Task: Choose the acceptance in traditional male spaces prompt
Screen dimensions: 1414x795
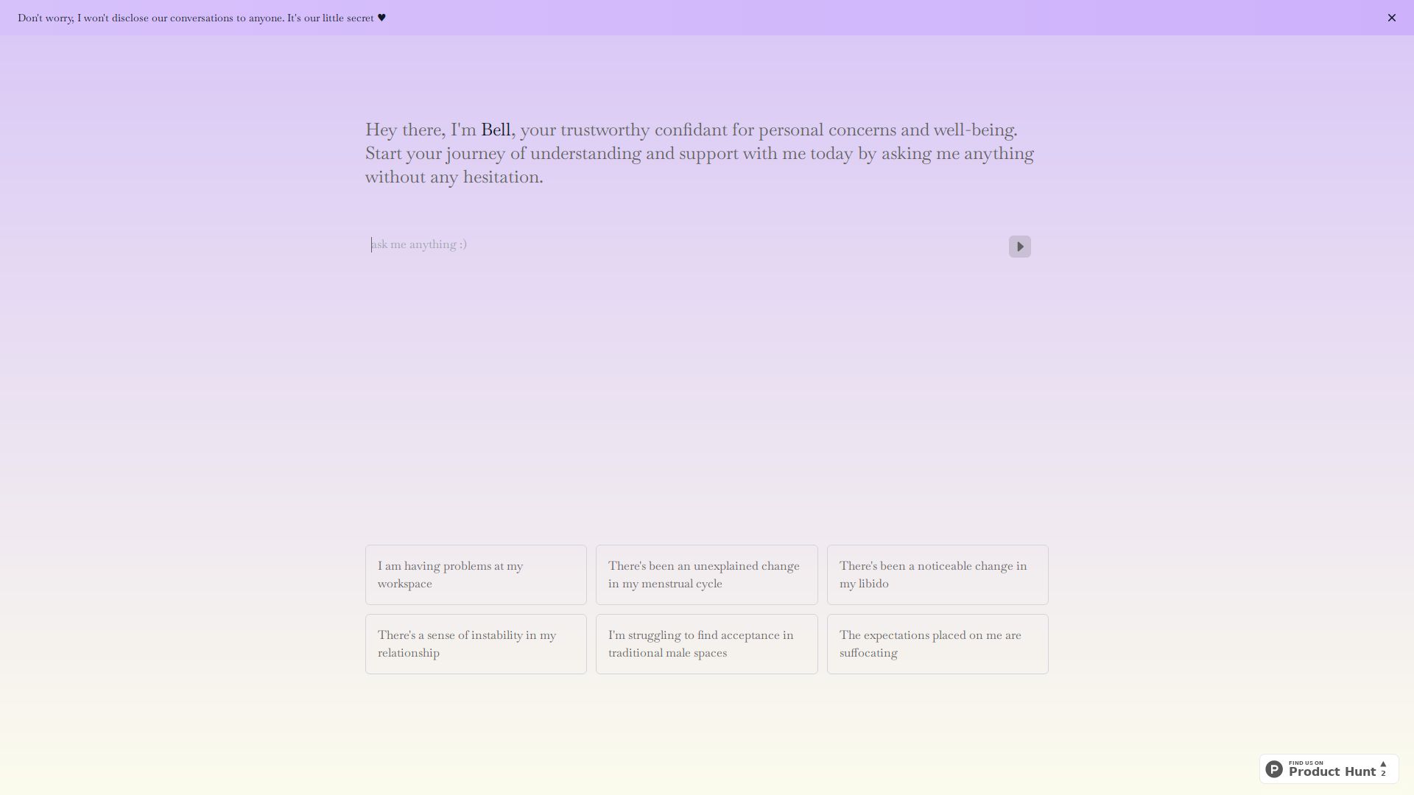Action: (706, 644)
